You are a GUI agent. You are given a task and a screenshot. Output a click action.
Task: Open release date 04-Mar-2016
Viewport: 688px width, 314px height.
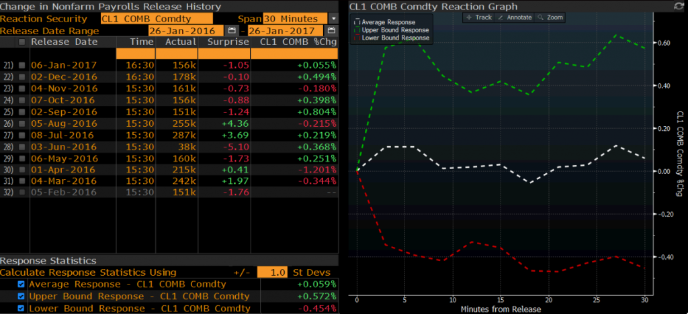(64, 181)
